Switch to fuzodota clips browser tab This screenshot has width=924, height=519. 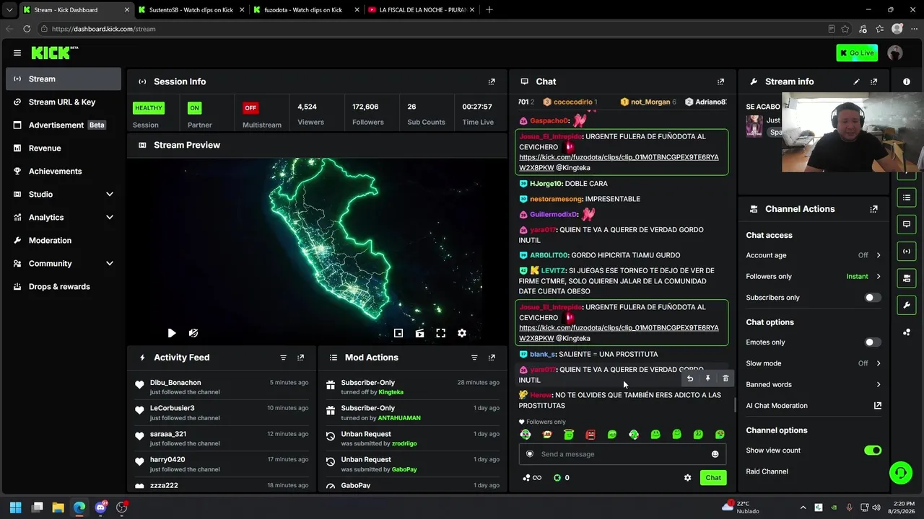pyautogui.click(x=305, y=10)
